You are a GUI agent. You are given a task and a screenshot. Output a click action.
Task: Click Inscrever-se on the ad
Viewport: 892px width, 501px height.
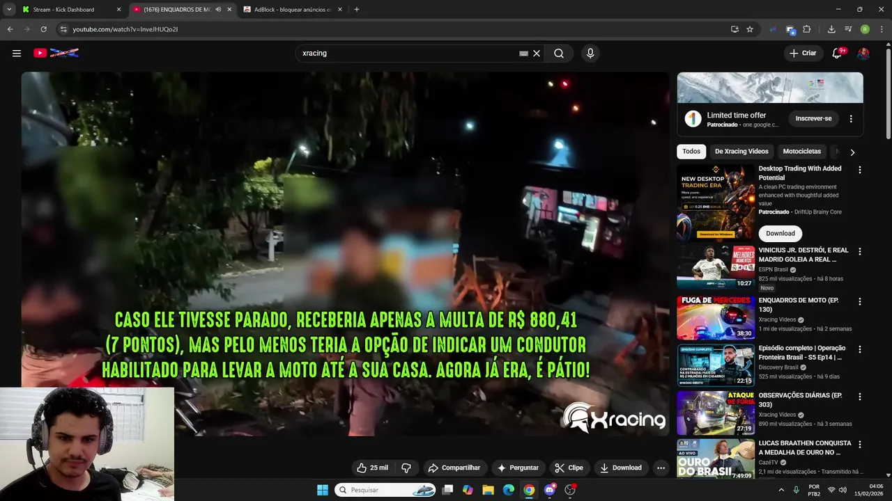(813, 118)
